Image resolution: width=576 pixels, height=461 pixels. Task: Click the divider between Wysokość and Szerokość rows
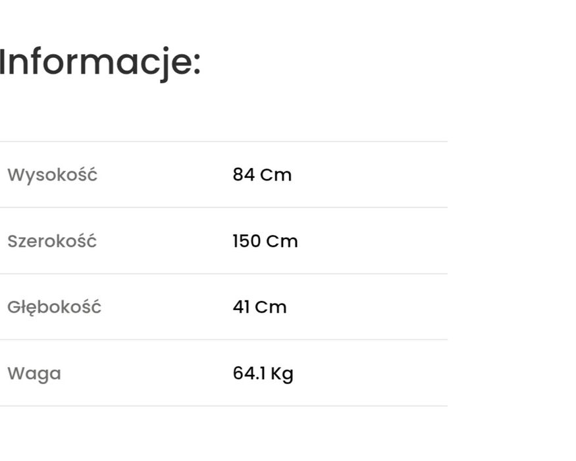coord(224,207)
